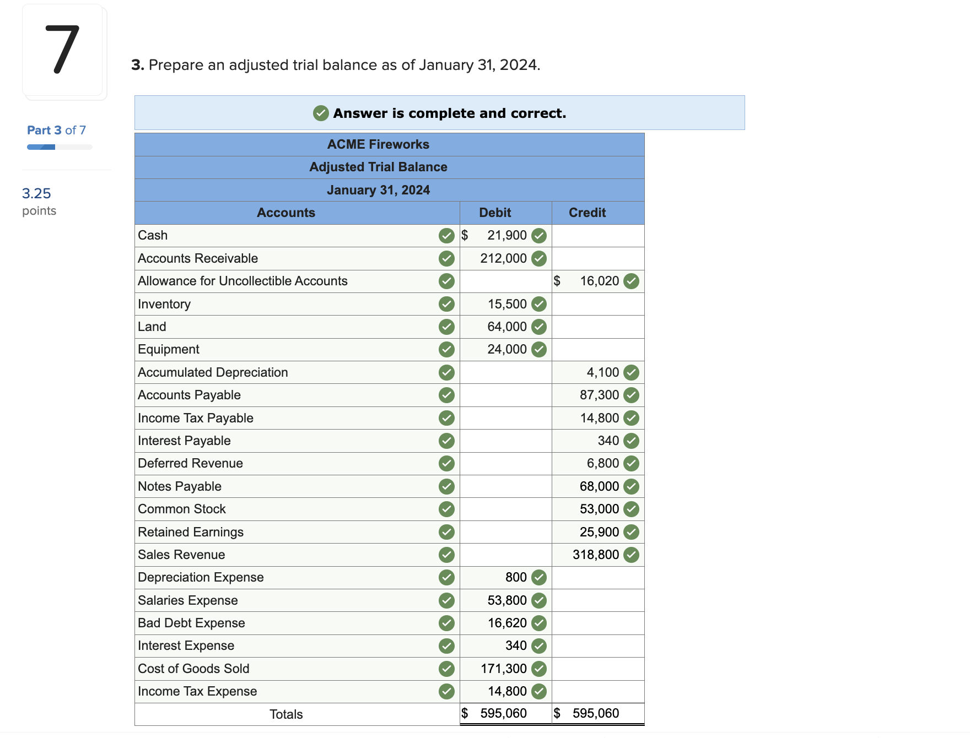Click the check mark beside 212,000 debit value

(x=539, y=258)
